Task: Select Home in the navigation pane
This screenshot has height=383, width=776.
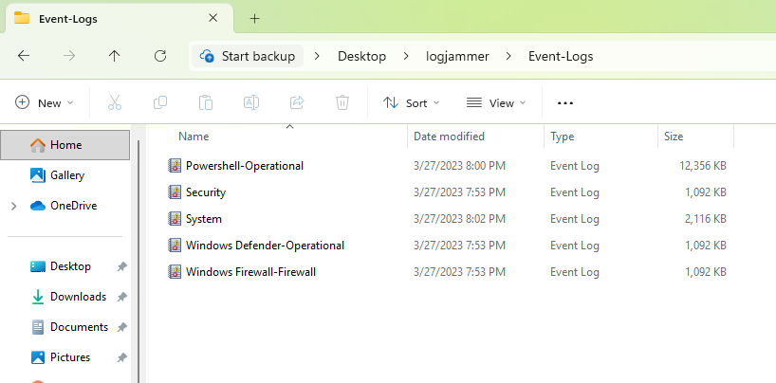Action: pyautogui.click(x=65, y=145)
